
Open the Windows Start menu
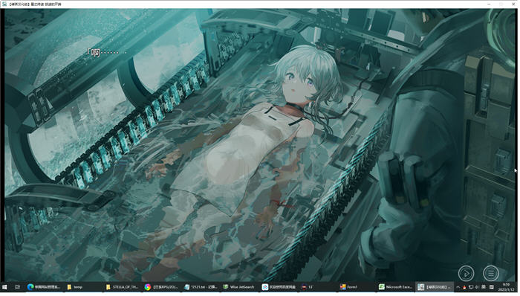4,287
